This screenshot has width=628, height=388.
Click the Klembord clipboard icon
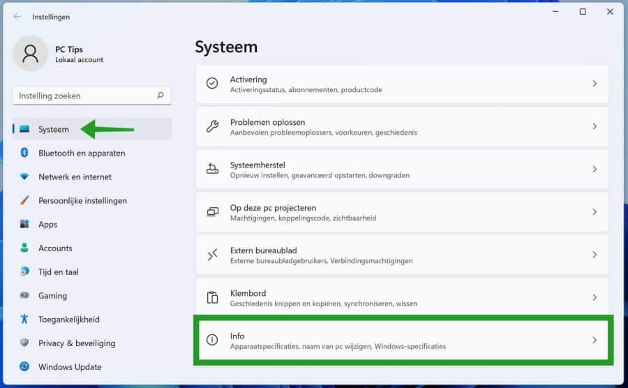212,297
